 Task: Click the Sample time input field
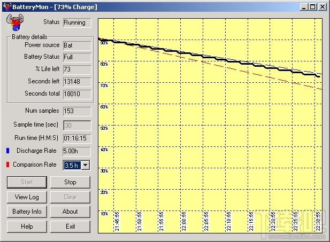(x=77, y=126)
